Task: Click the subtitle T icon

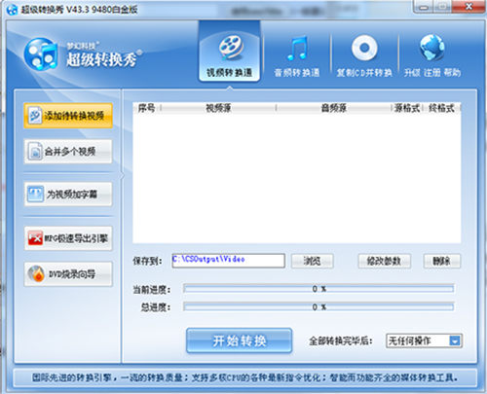Action: (35, 194)
